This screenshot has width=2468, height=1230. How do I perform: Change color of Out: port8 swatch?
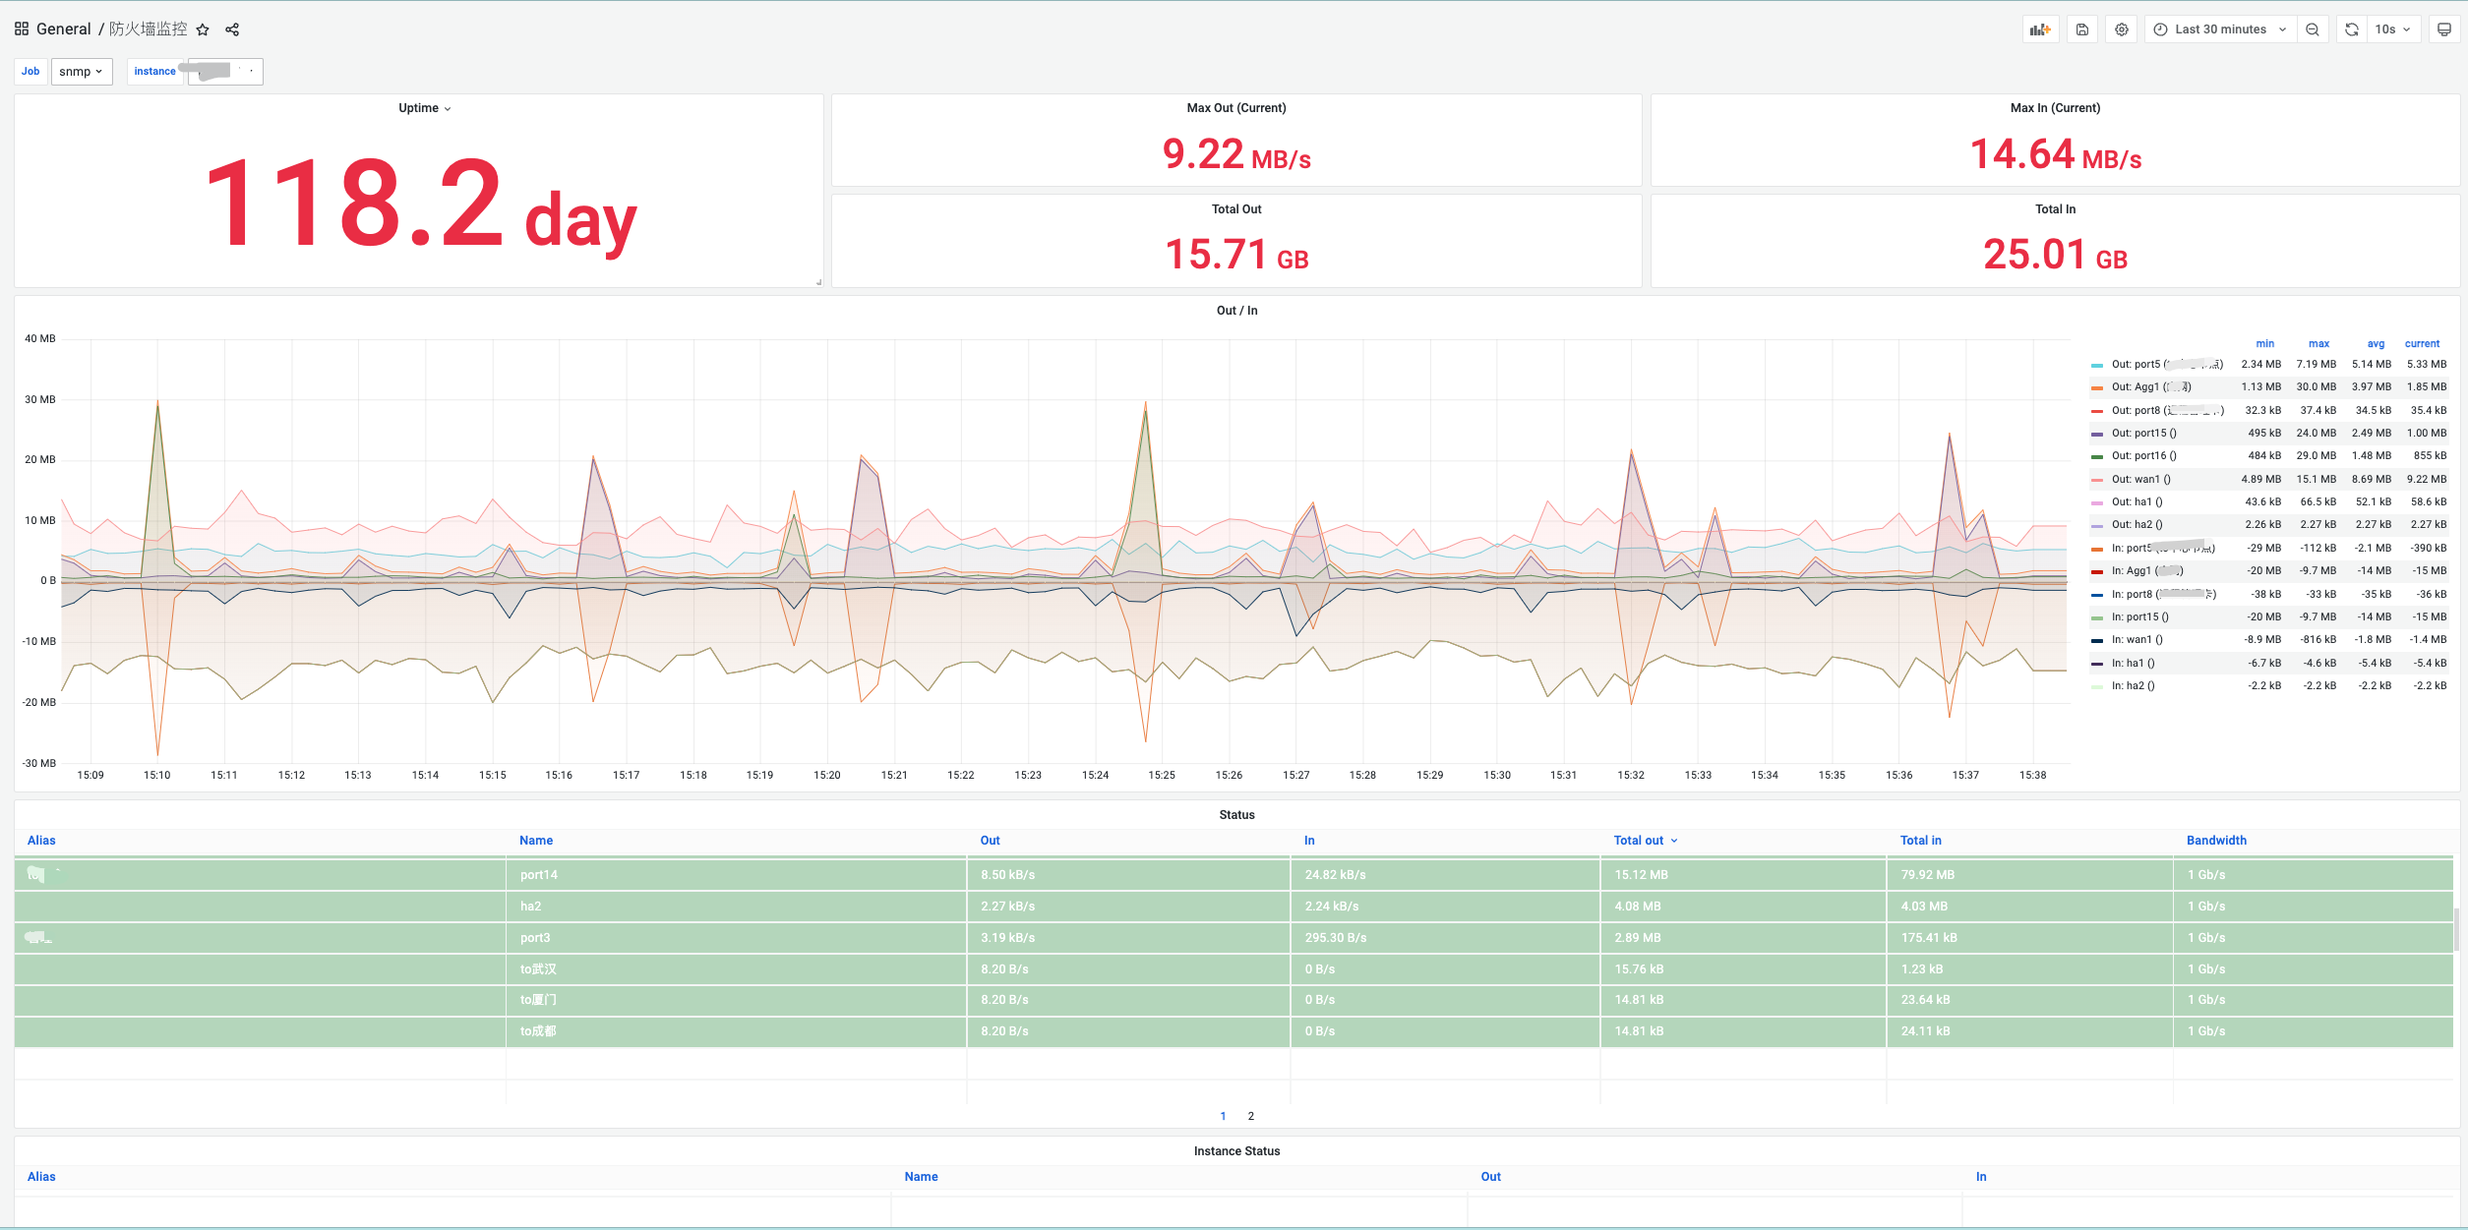pos(2097,411)
